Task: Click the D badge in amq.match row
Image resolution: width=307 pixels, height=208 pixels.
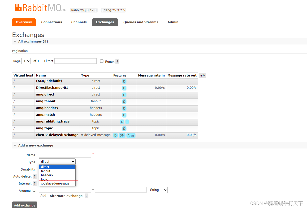Action: coord(124,115)
